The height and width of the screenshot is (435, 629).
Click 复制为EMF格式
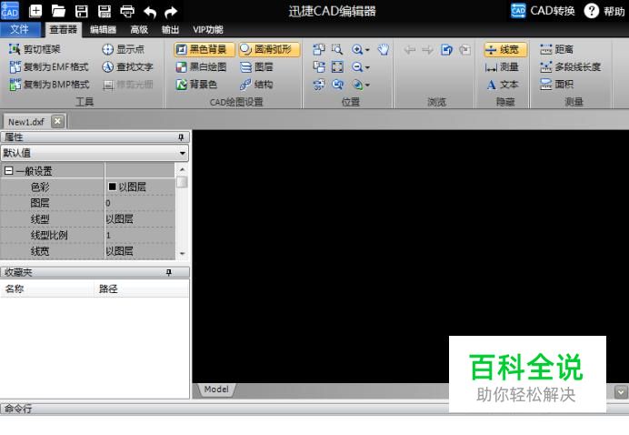pos(48,66)
